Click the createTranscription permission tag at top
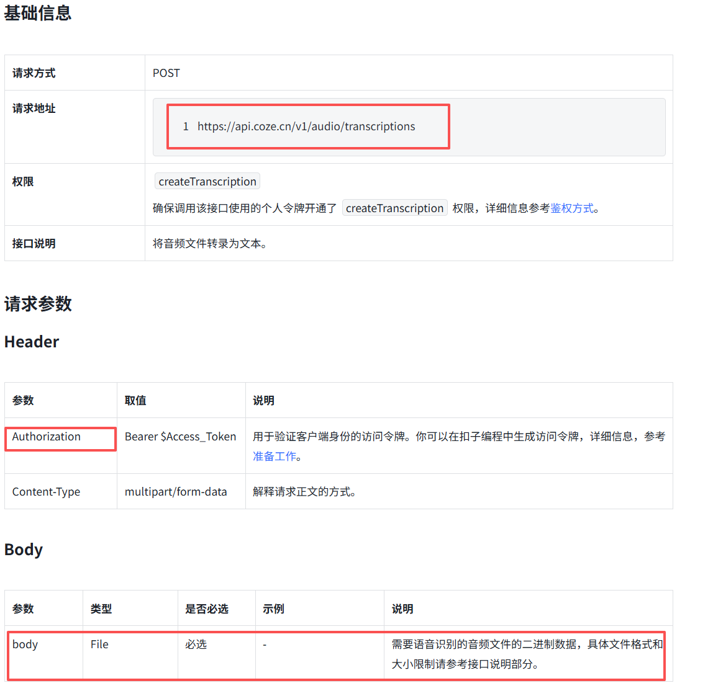The width and height of the screenshot is (713, 691). pos(207,182)
